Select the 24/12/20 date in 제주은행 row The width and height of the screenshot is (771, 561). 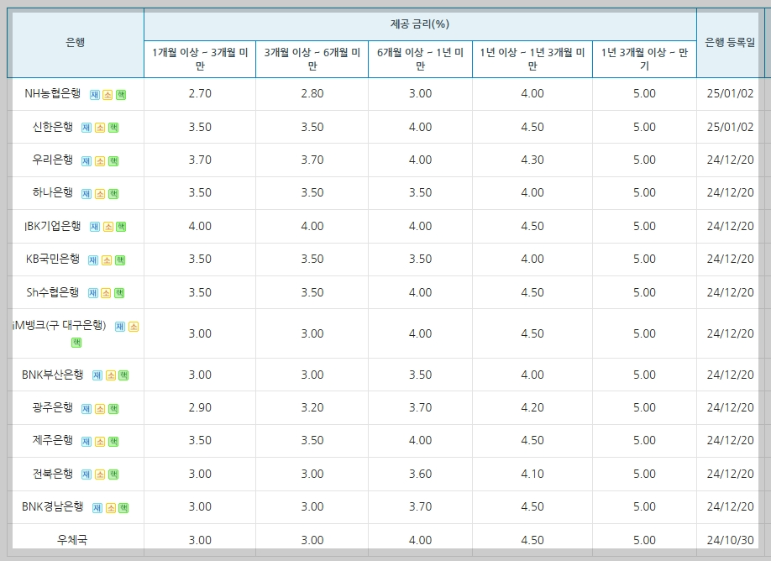click(730, 441)
